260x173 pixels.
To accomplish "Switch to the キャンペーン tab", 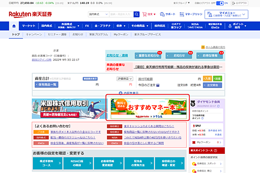I will point(34,35).
